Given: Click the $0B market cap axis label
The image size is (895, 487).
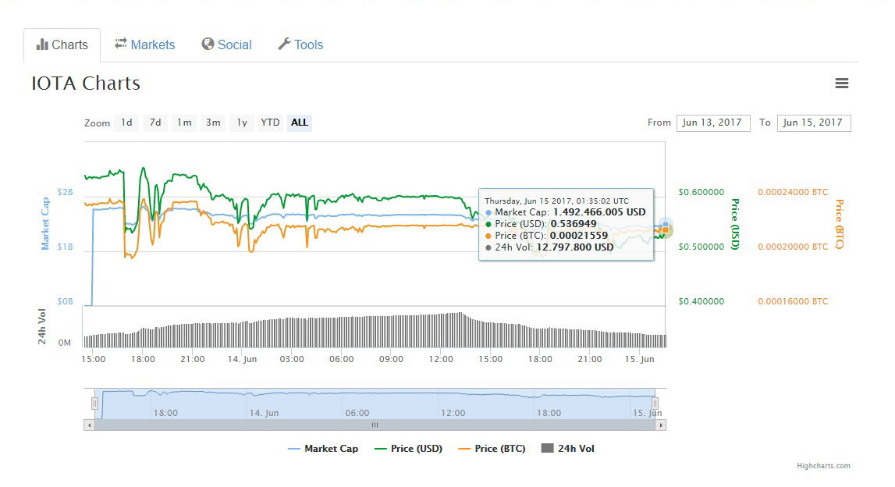Looking at the screenshot, I should (x=65, y=301).
